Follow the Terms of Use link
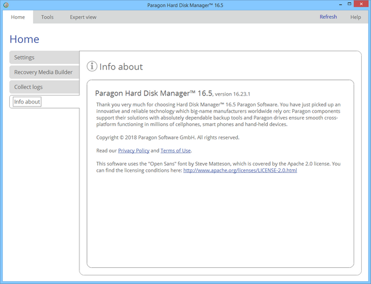This screenshot has width=371, height=284. click(175, 150)
